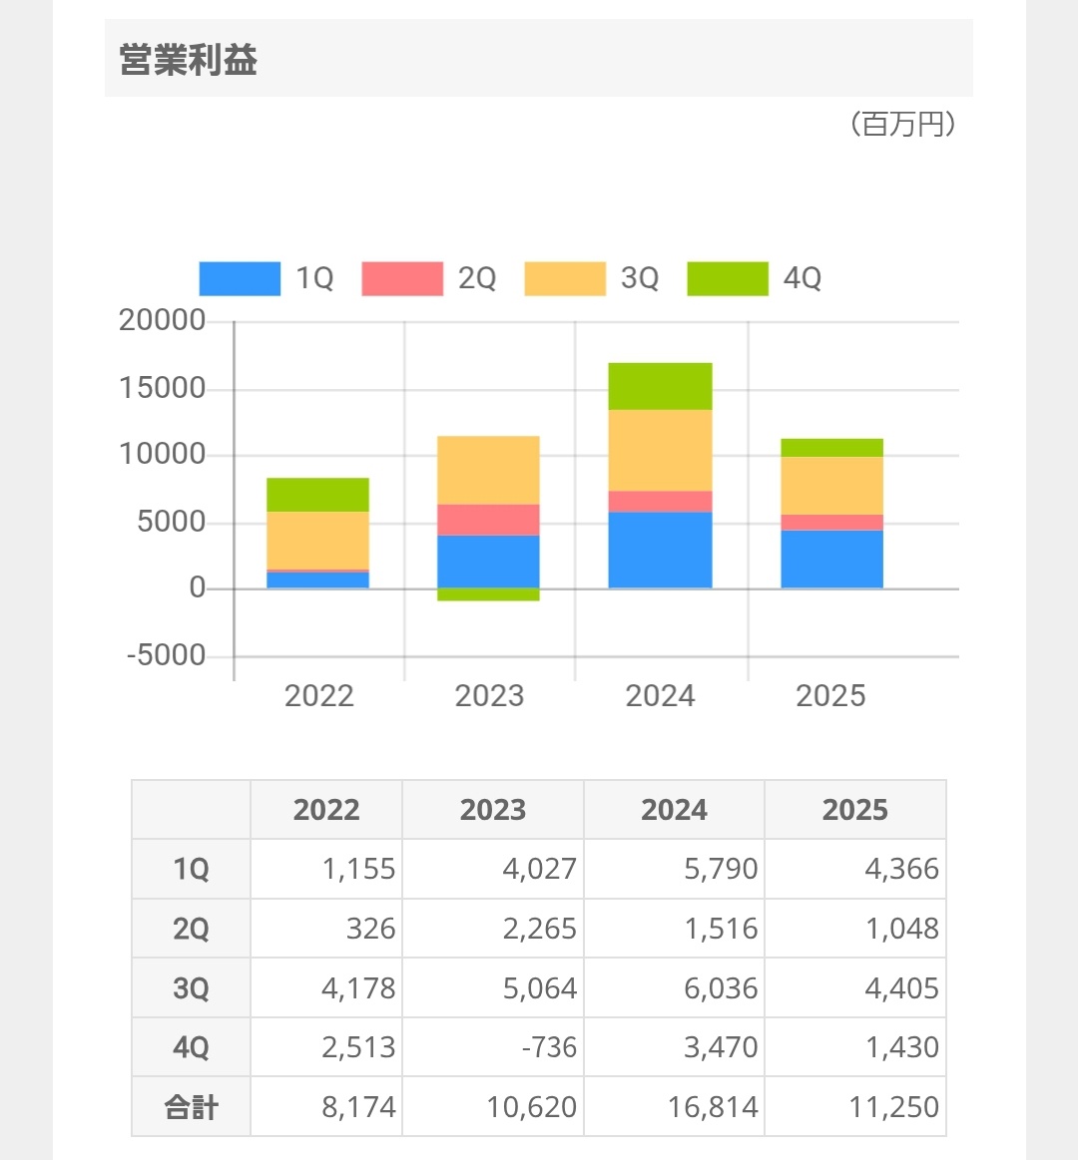Viewport: 1078px width, 1160px height.
Task: Click the 2025 x-axis label on chart
Action: [830, 696]
